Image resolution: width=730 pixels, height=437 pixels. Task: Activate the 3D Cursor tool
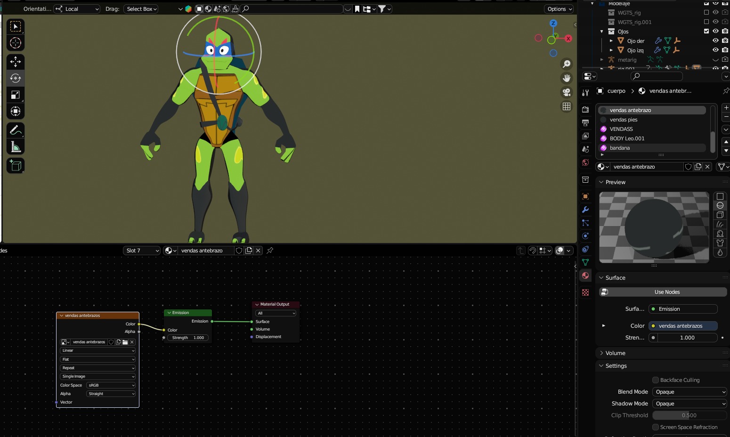click(x=16, y=43)
